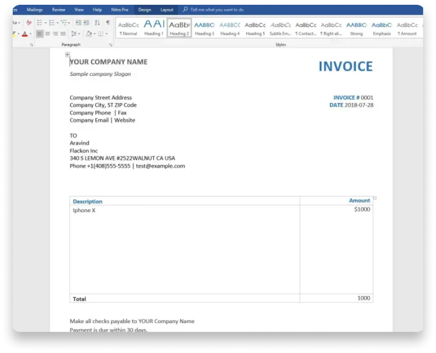Select the Numbering list icon
The width and height of the screenshot is (436, 353).
(51, 23)
